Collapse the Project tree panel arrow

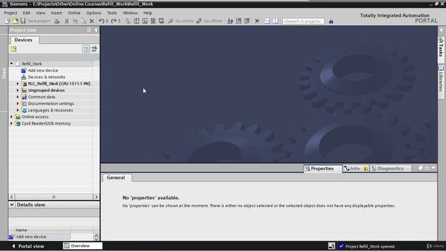pos(96,30)
